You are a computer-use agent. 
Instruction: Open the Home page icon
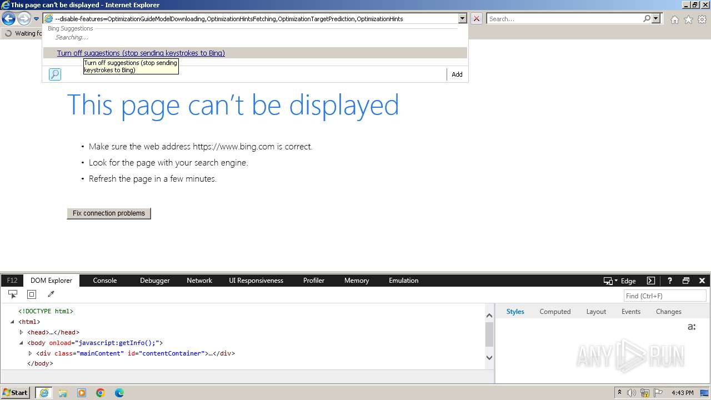click(x=674, y=19)
